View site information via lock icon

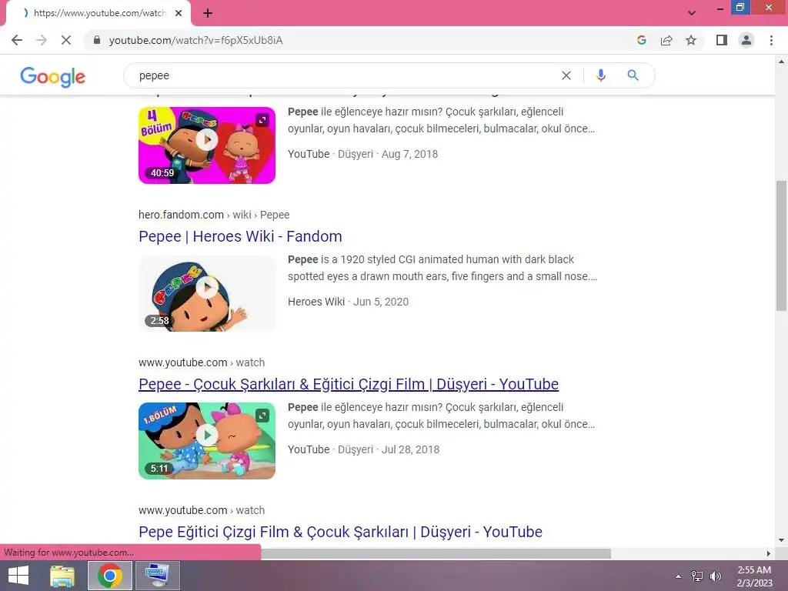click(97, 40)
